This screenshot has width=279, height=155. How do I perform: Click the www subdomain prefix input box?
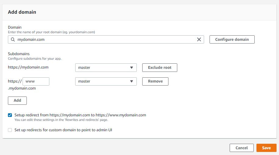36,81
